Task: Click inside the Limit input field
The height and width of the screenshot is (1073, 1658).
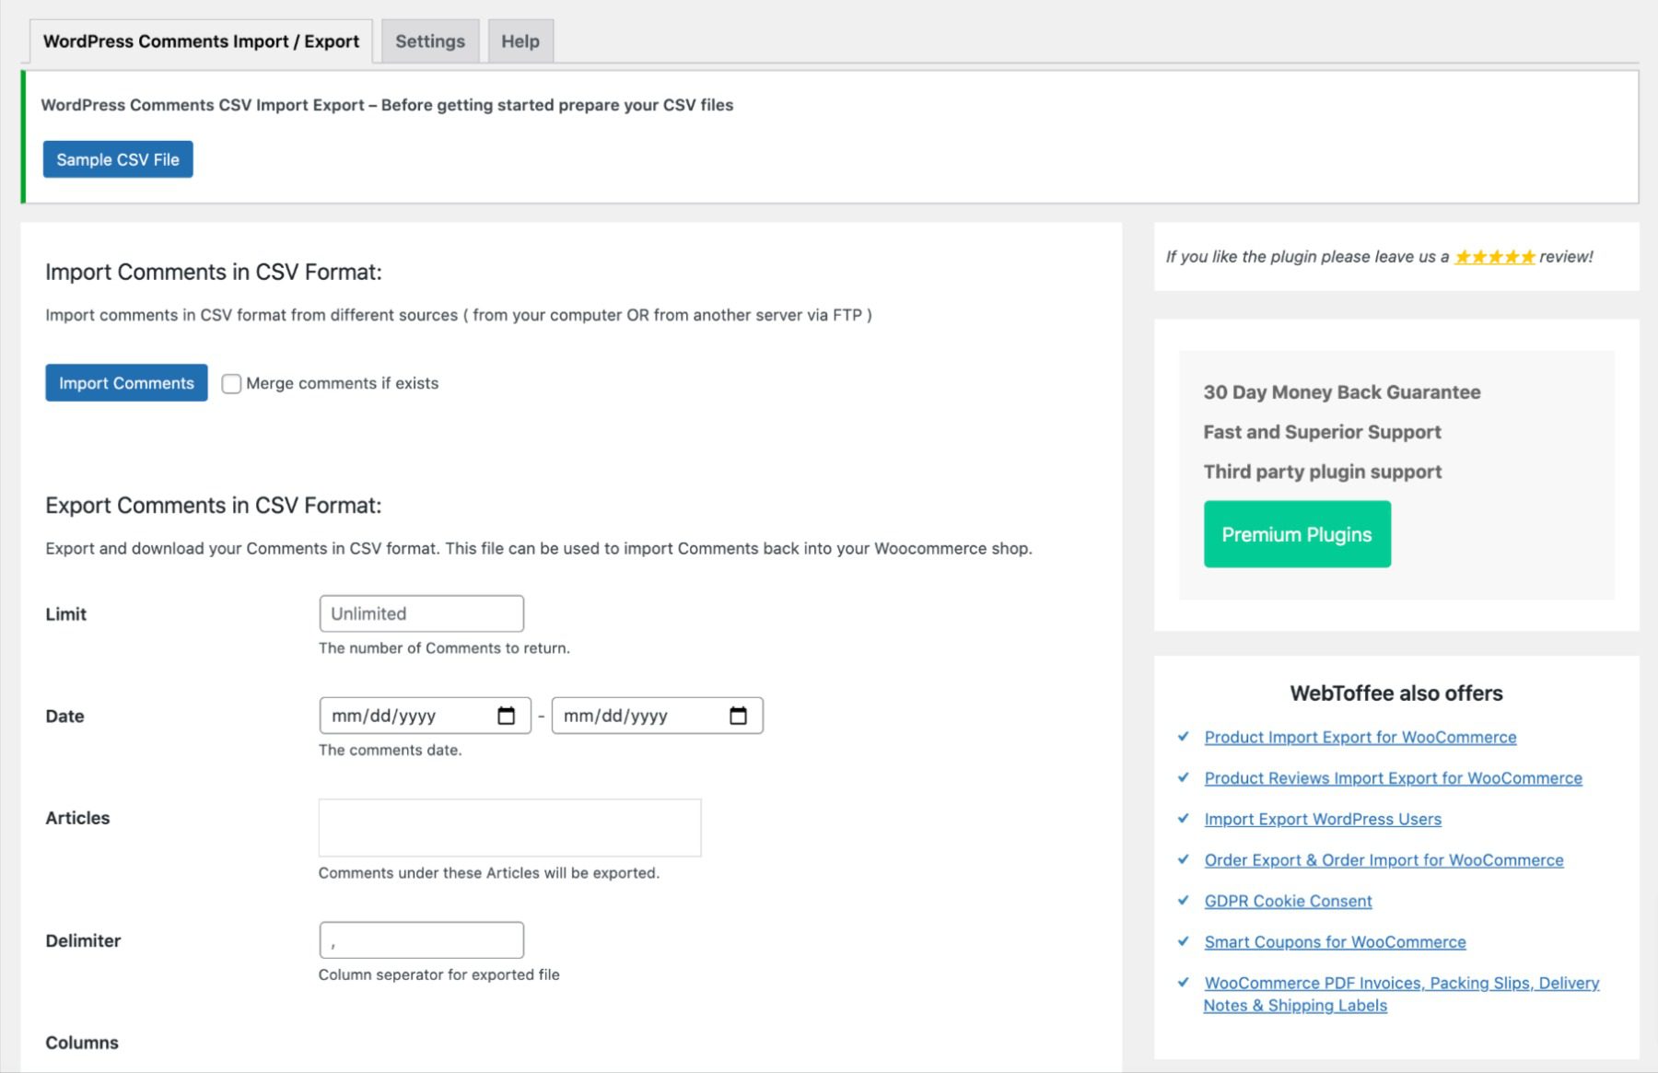Action: click(x=421, y=613)
